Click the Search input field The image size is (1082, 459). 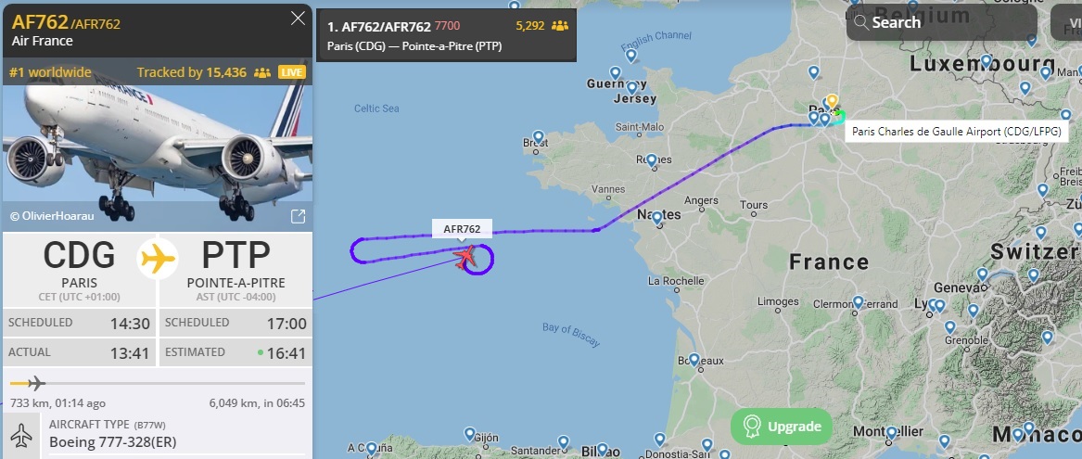pos(942,22)
